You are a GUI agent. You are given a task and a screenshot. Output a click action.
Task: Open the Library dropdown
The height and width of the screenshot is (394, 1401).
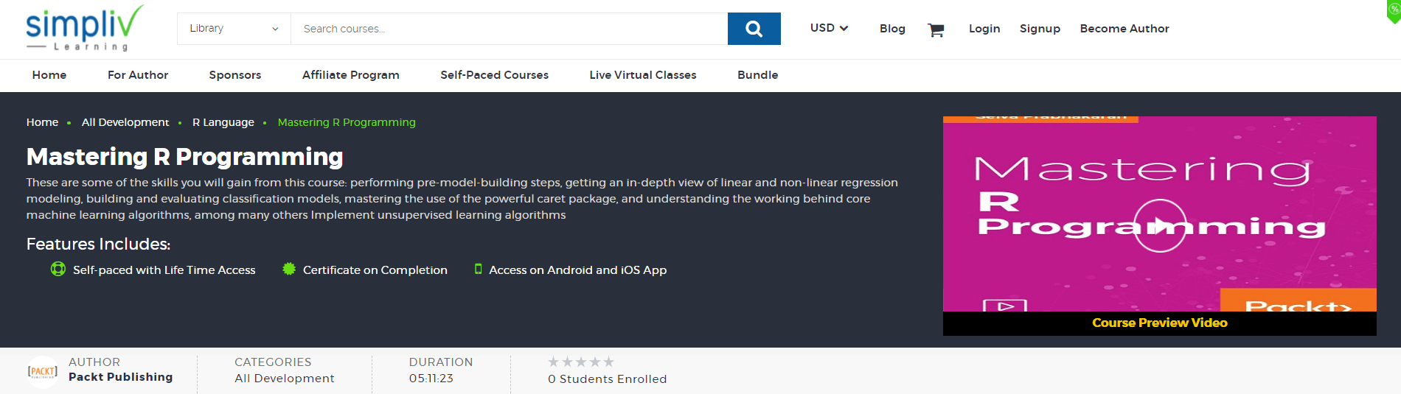point(234,29)
